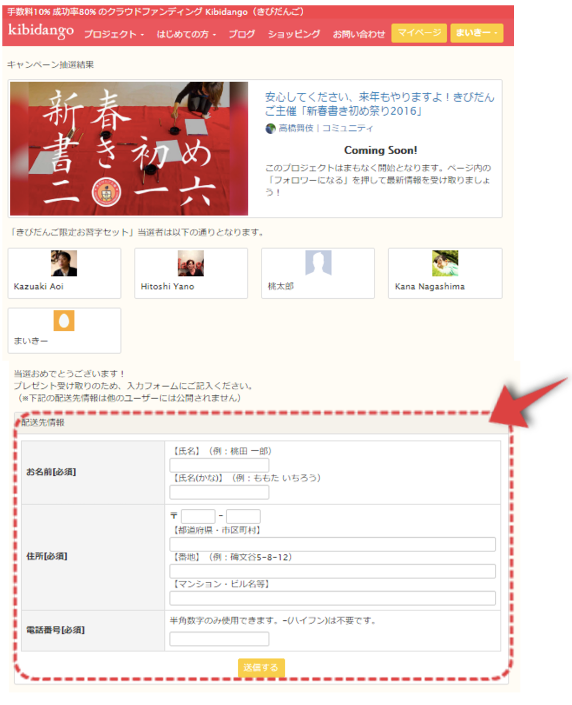Screen dimensions: 572x705
Task: Click Hitoshi Yano's avatar photo
Action: (190, 263)
